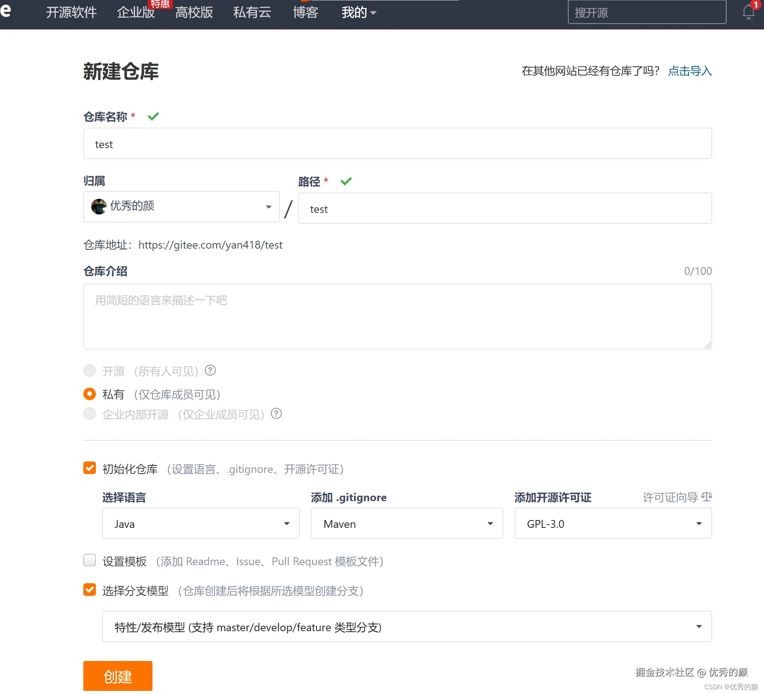
Task: Click the 仓库介绍 description textarea
Action: (397, 316)
